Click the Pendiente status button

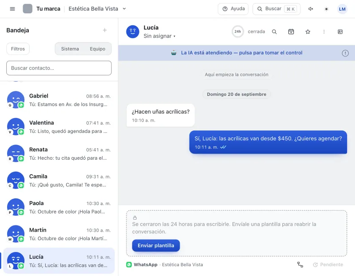coord(328,264)
